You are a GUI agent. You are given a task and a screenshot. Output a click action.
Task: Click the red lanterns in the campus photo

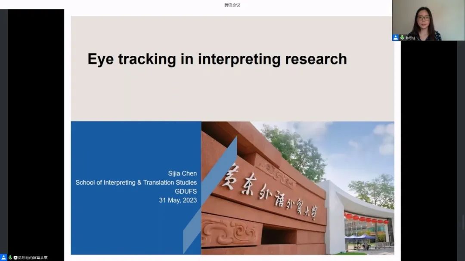[x=366, y=219]
